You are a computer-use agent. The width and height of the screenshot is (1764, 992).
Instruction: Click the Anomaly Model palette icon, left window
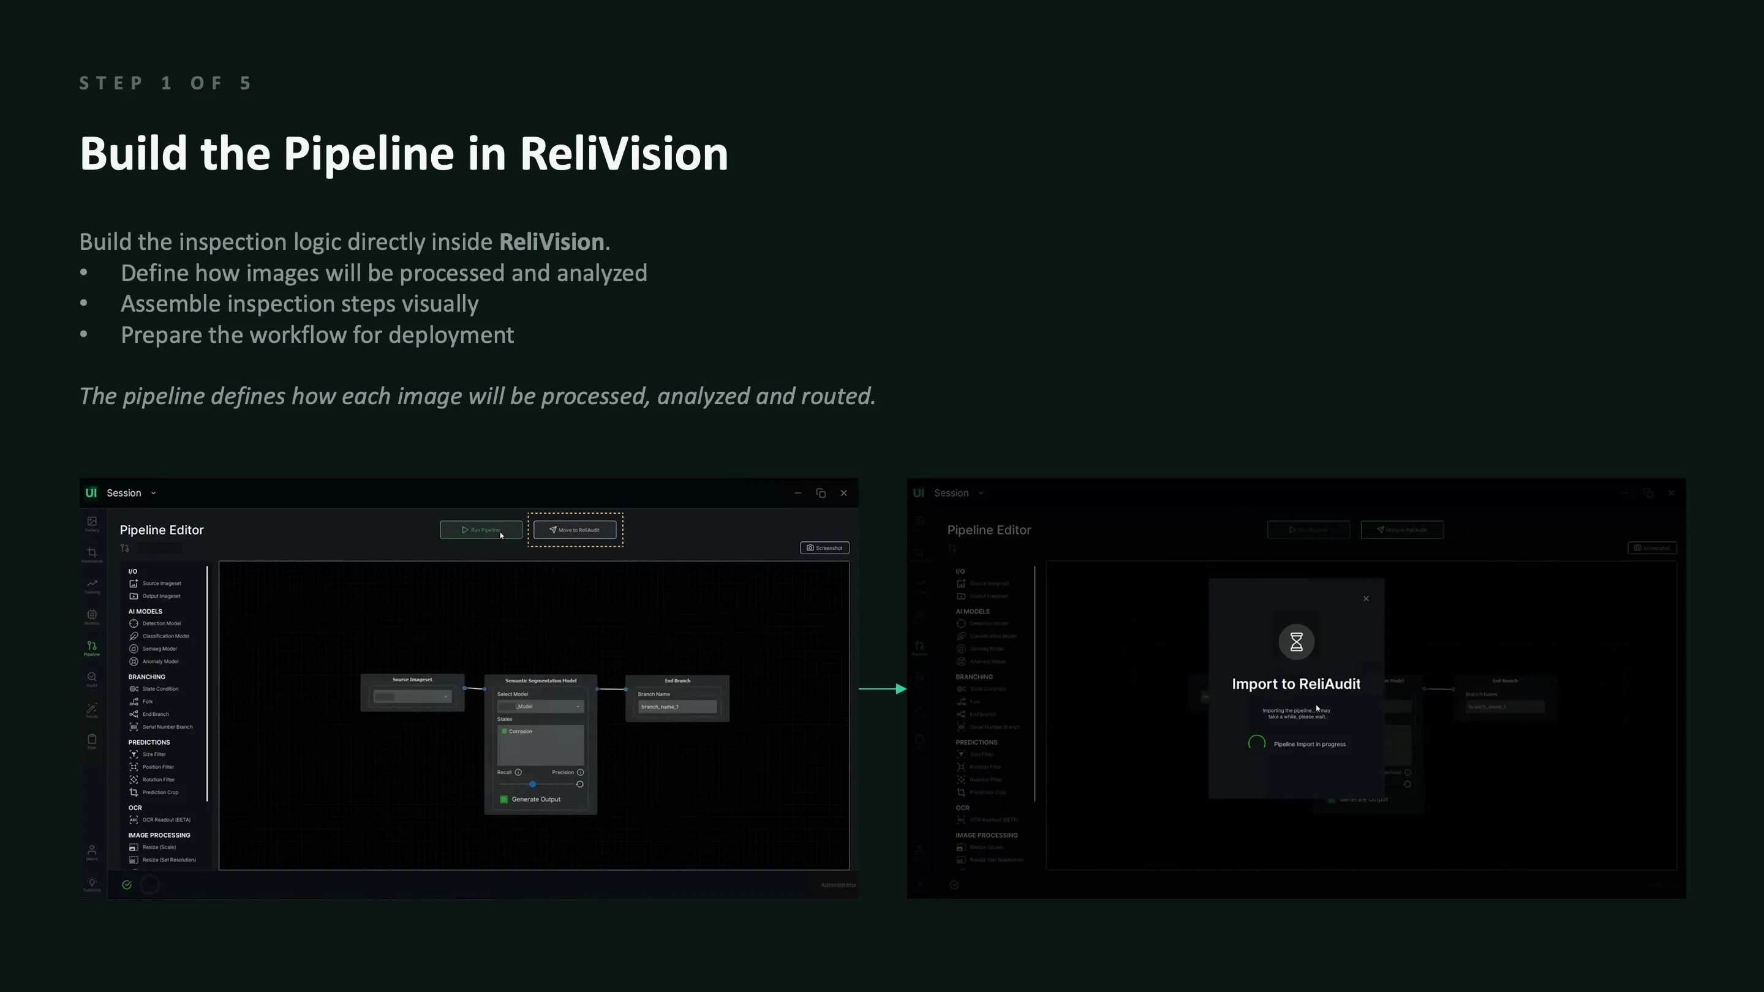pyautogui.click(x=134, y=661)
